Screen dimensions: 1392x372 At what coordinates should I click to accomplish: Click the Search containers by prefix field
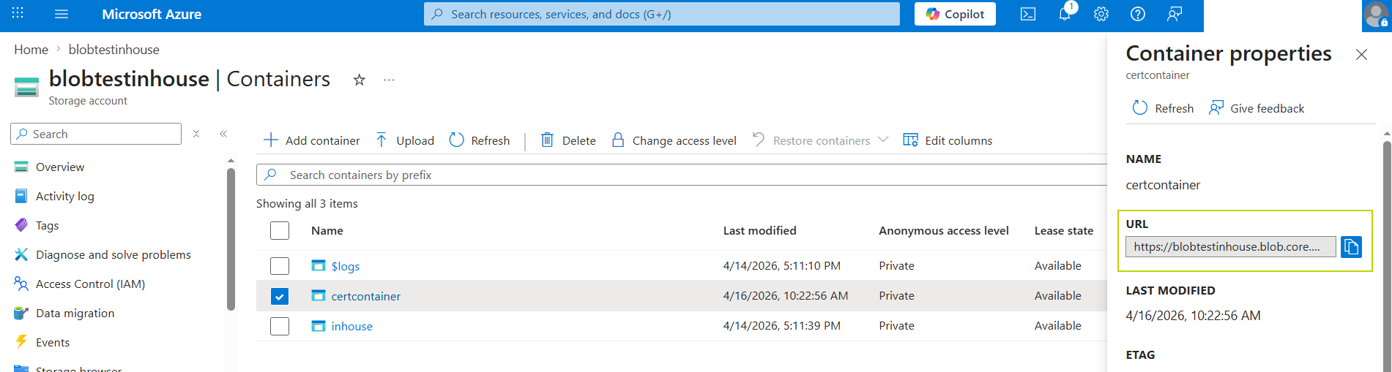coord(681,175)
